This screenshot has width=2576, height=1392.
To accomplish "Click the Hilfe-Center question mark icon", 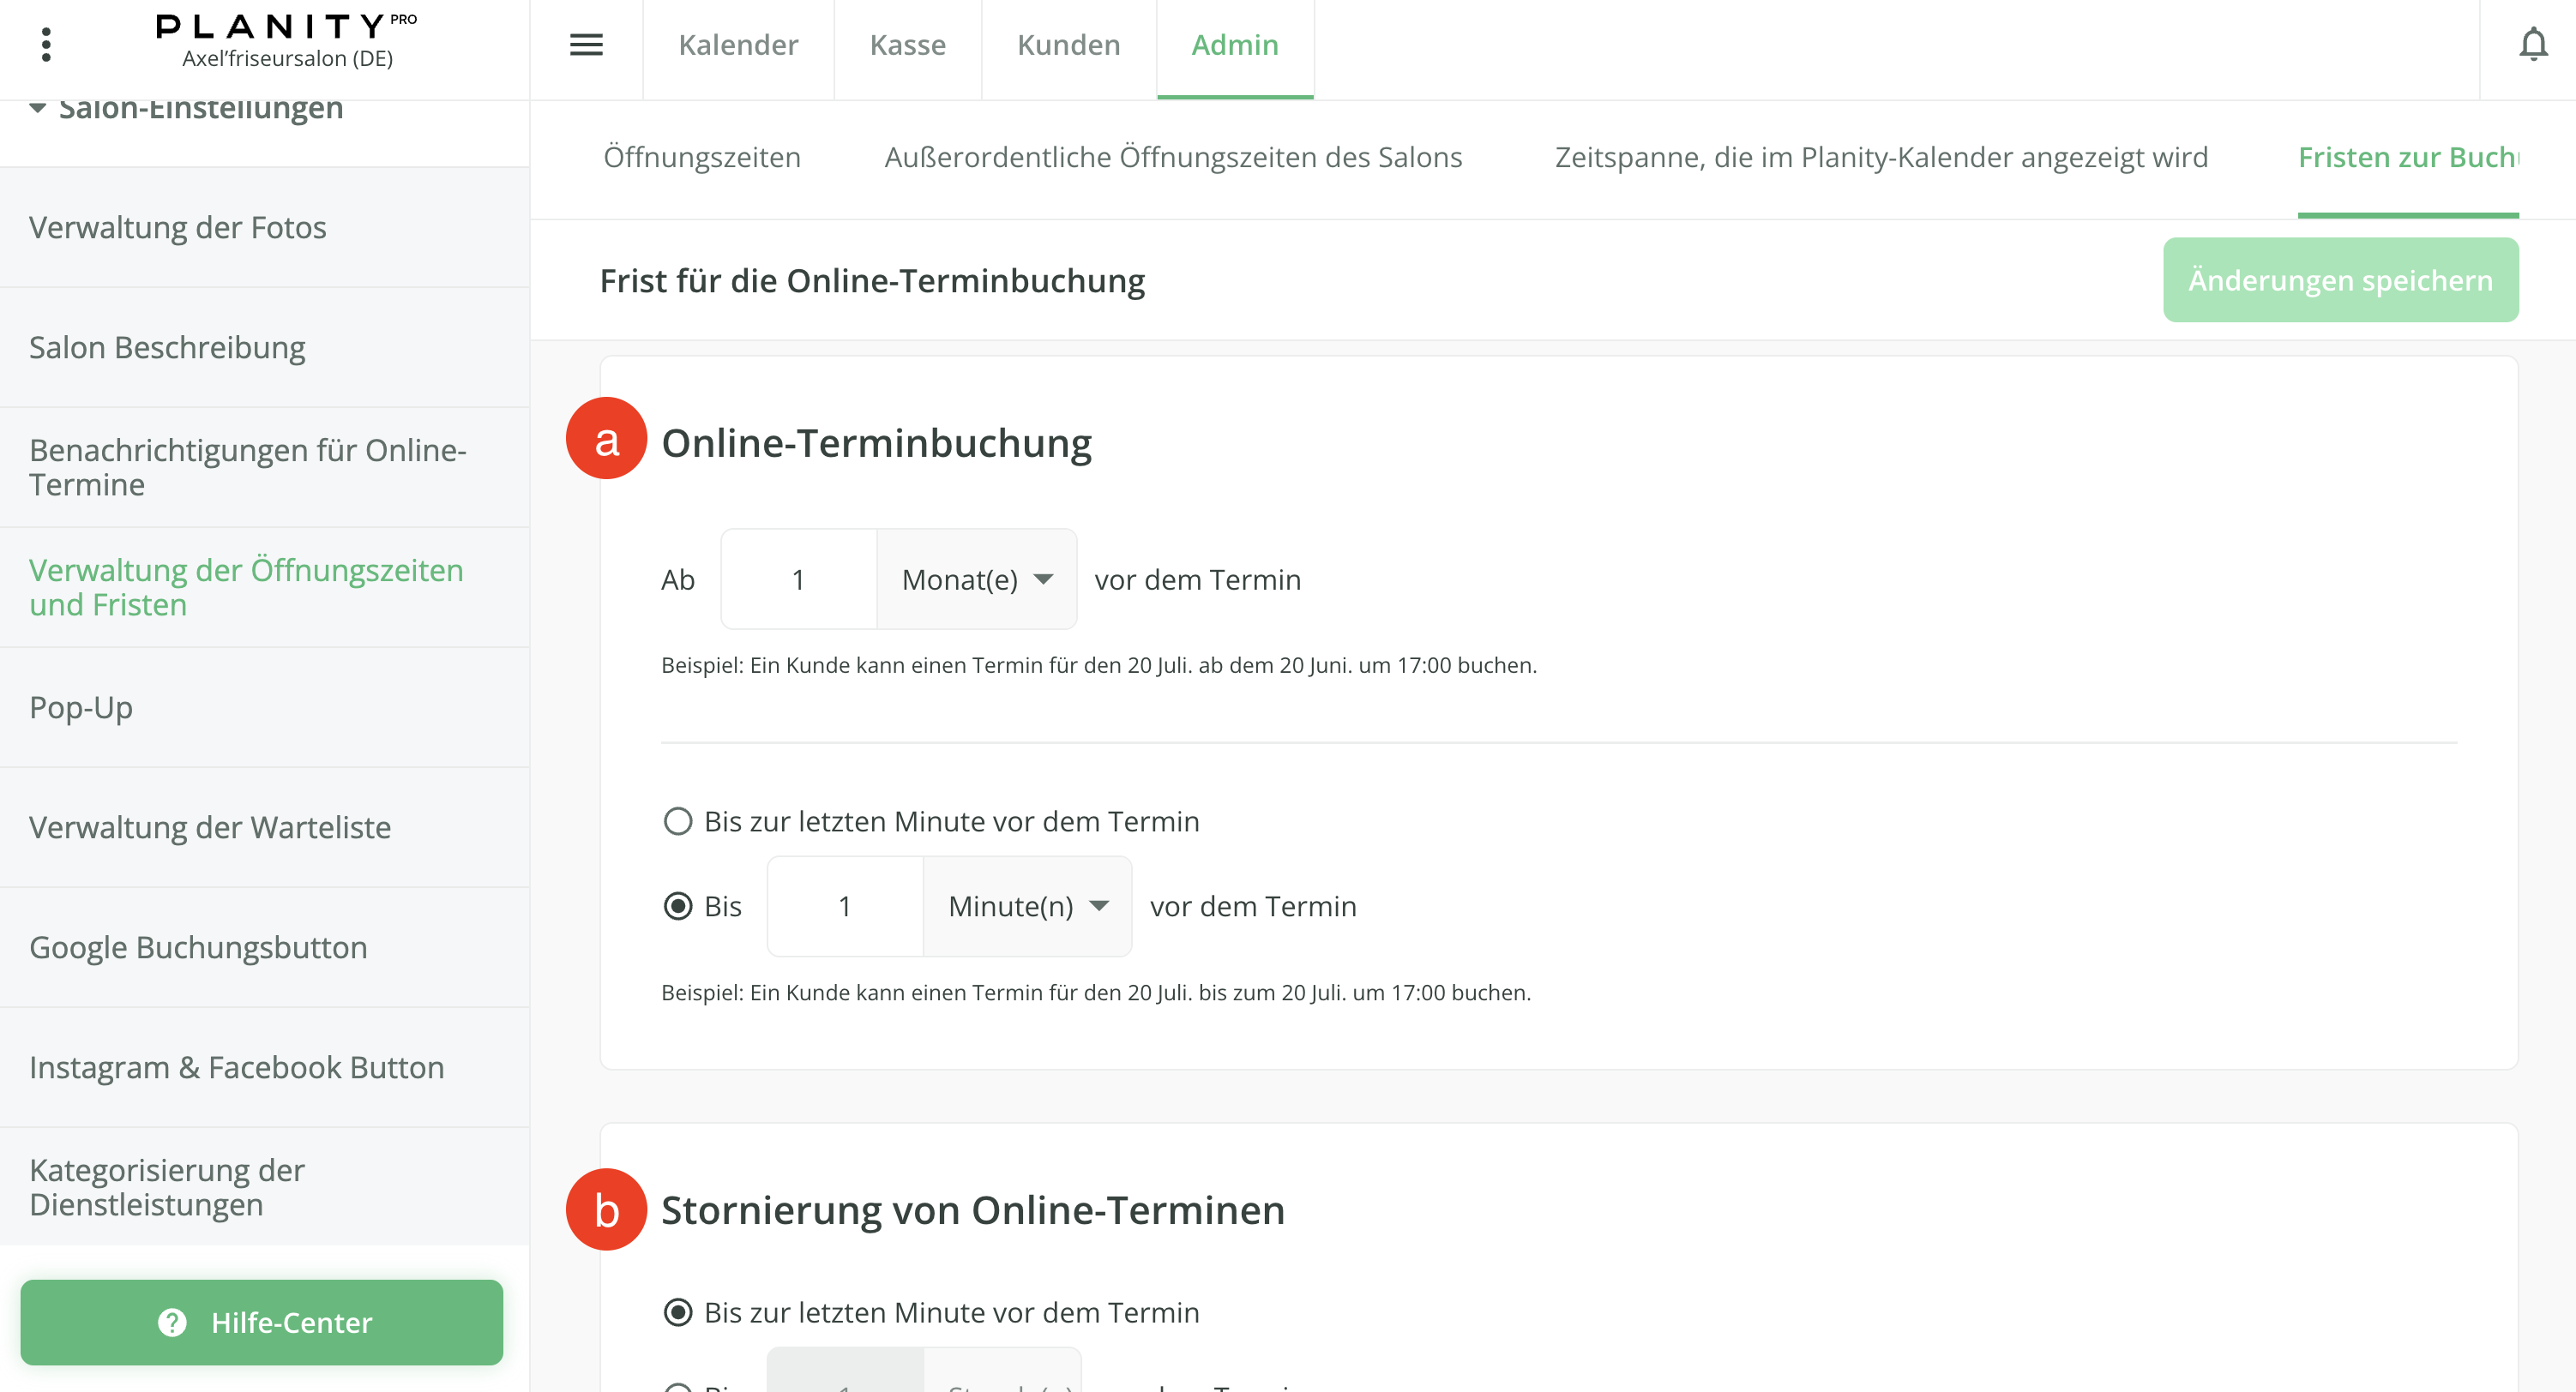I will (172, 1322).
